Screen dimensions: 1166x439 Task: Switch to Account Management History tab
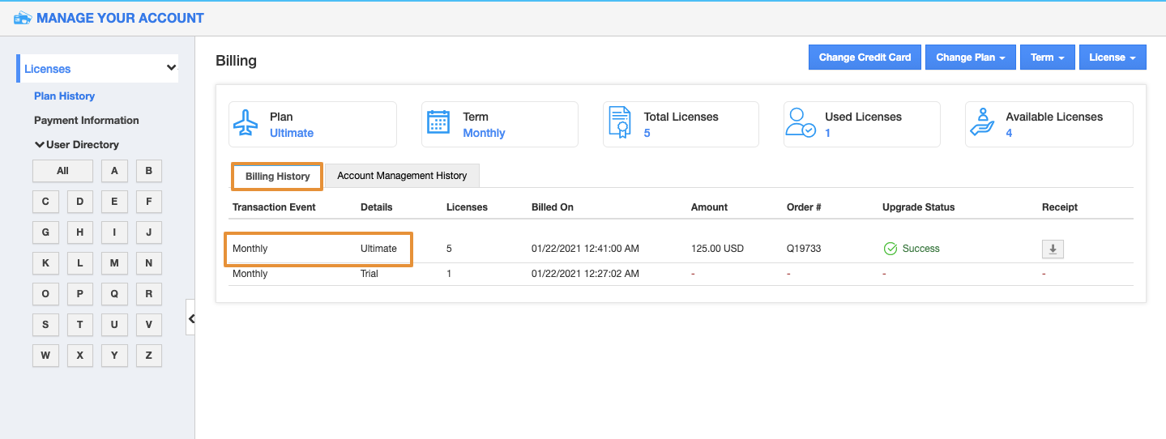pos(402,176)
